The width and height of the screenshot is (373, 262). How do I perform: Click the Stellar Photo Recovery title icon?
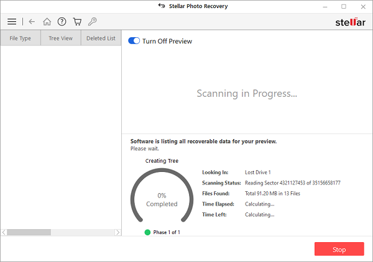click(x=162, y=6)
